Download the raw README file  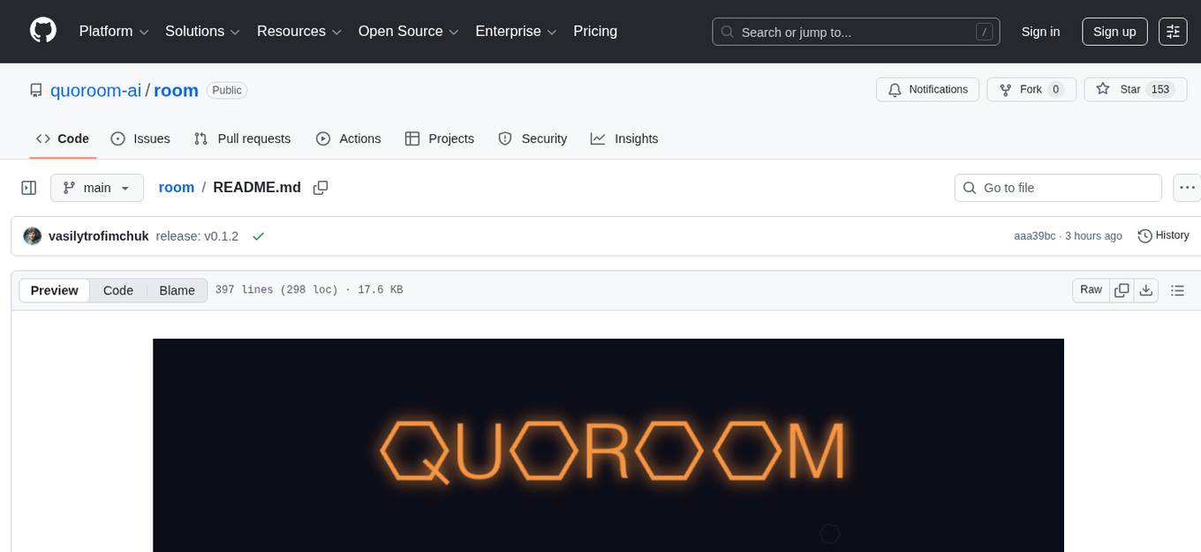(x=1146, y=289)
